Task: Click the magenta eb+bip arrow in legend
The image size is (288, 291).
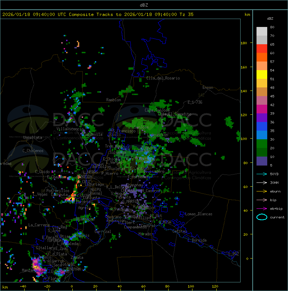Action: (262, 209)
